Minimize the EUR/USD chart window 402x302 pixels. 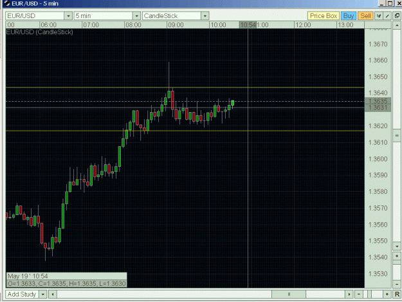(x=382, y=3)
